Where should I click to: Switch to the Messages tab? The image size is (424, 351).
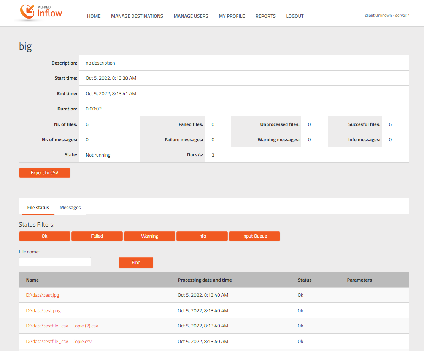pyautogui.click(x=70, y=208)
